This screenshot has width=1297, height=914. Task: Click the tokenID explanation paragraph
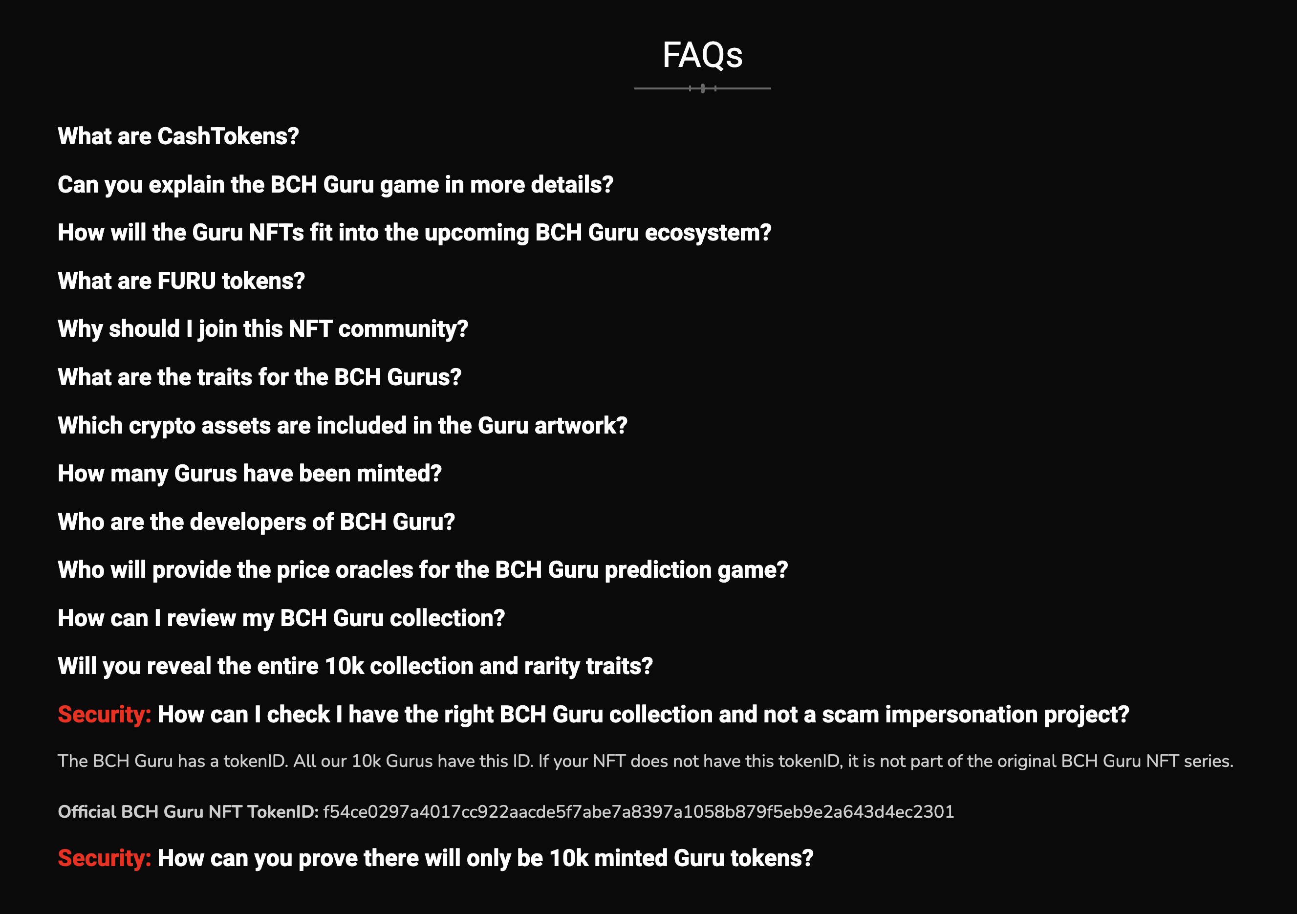coord(645,761)
